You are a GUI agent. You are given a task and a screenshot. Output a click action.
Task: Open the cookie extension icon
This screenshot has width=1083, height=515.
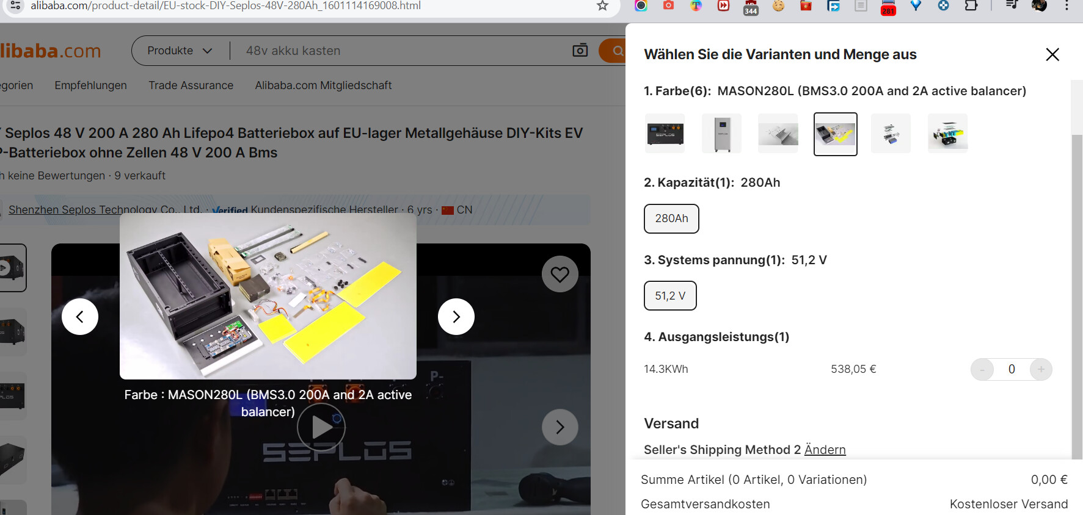pos(778,5)
